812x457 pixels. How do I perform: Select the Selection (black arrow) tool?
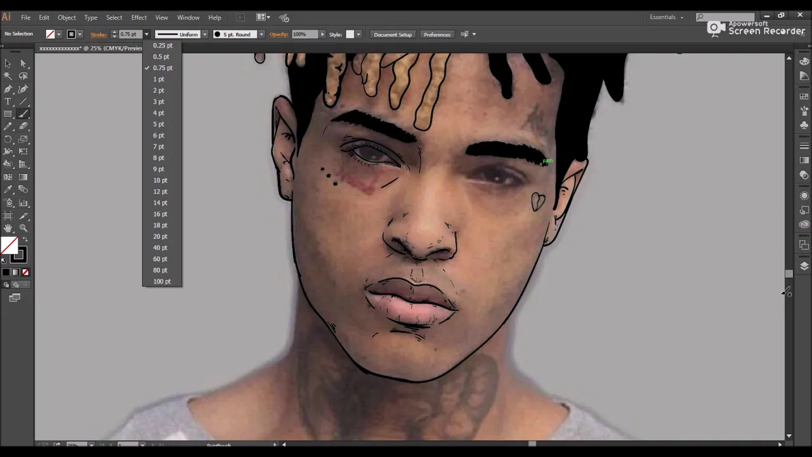(8, 63)
